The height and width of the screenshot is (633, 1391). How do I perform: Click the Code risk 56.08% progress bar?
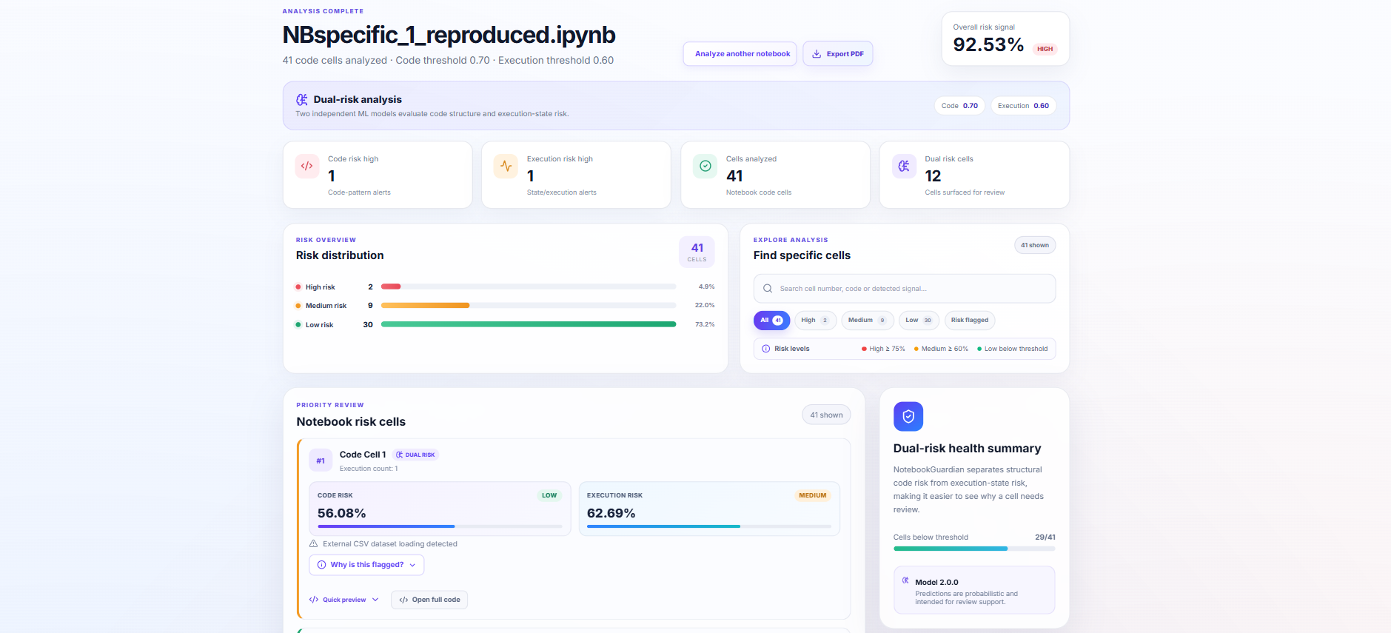(x=440, y=526)
